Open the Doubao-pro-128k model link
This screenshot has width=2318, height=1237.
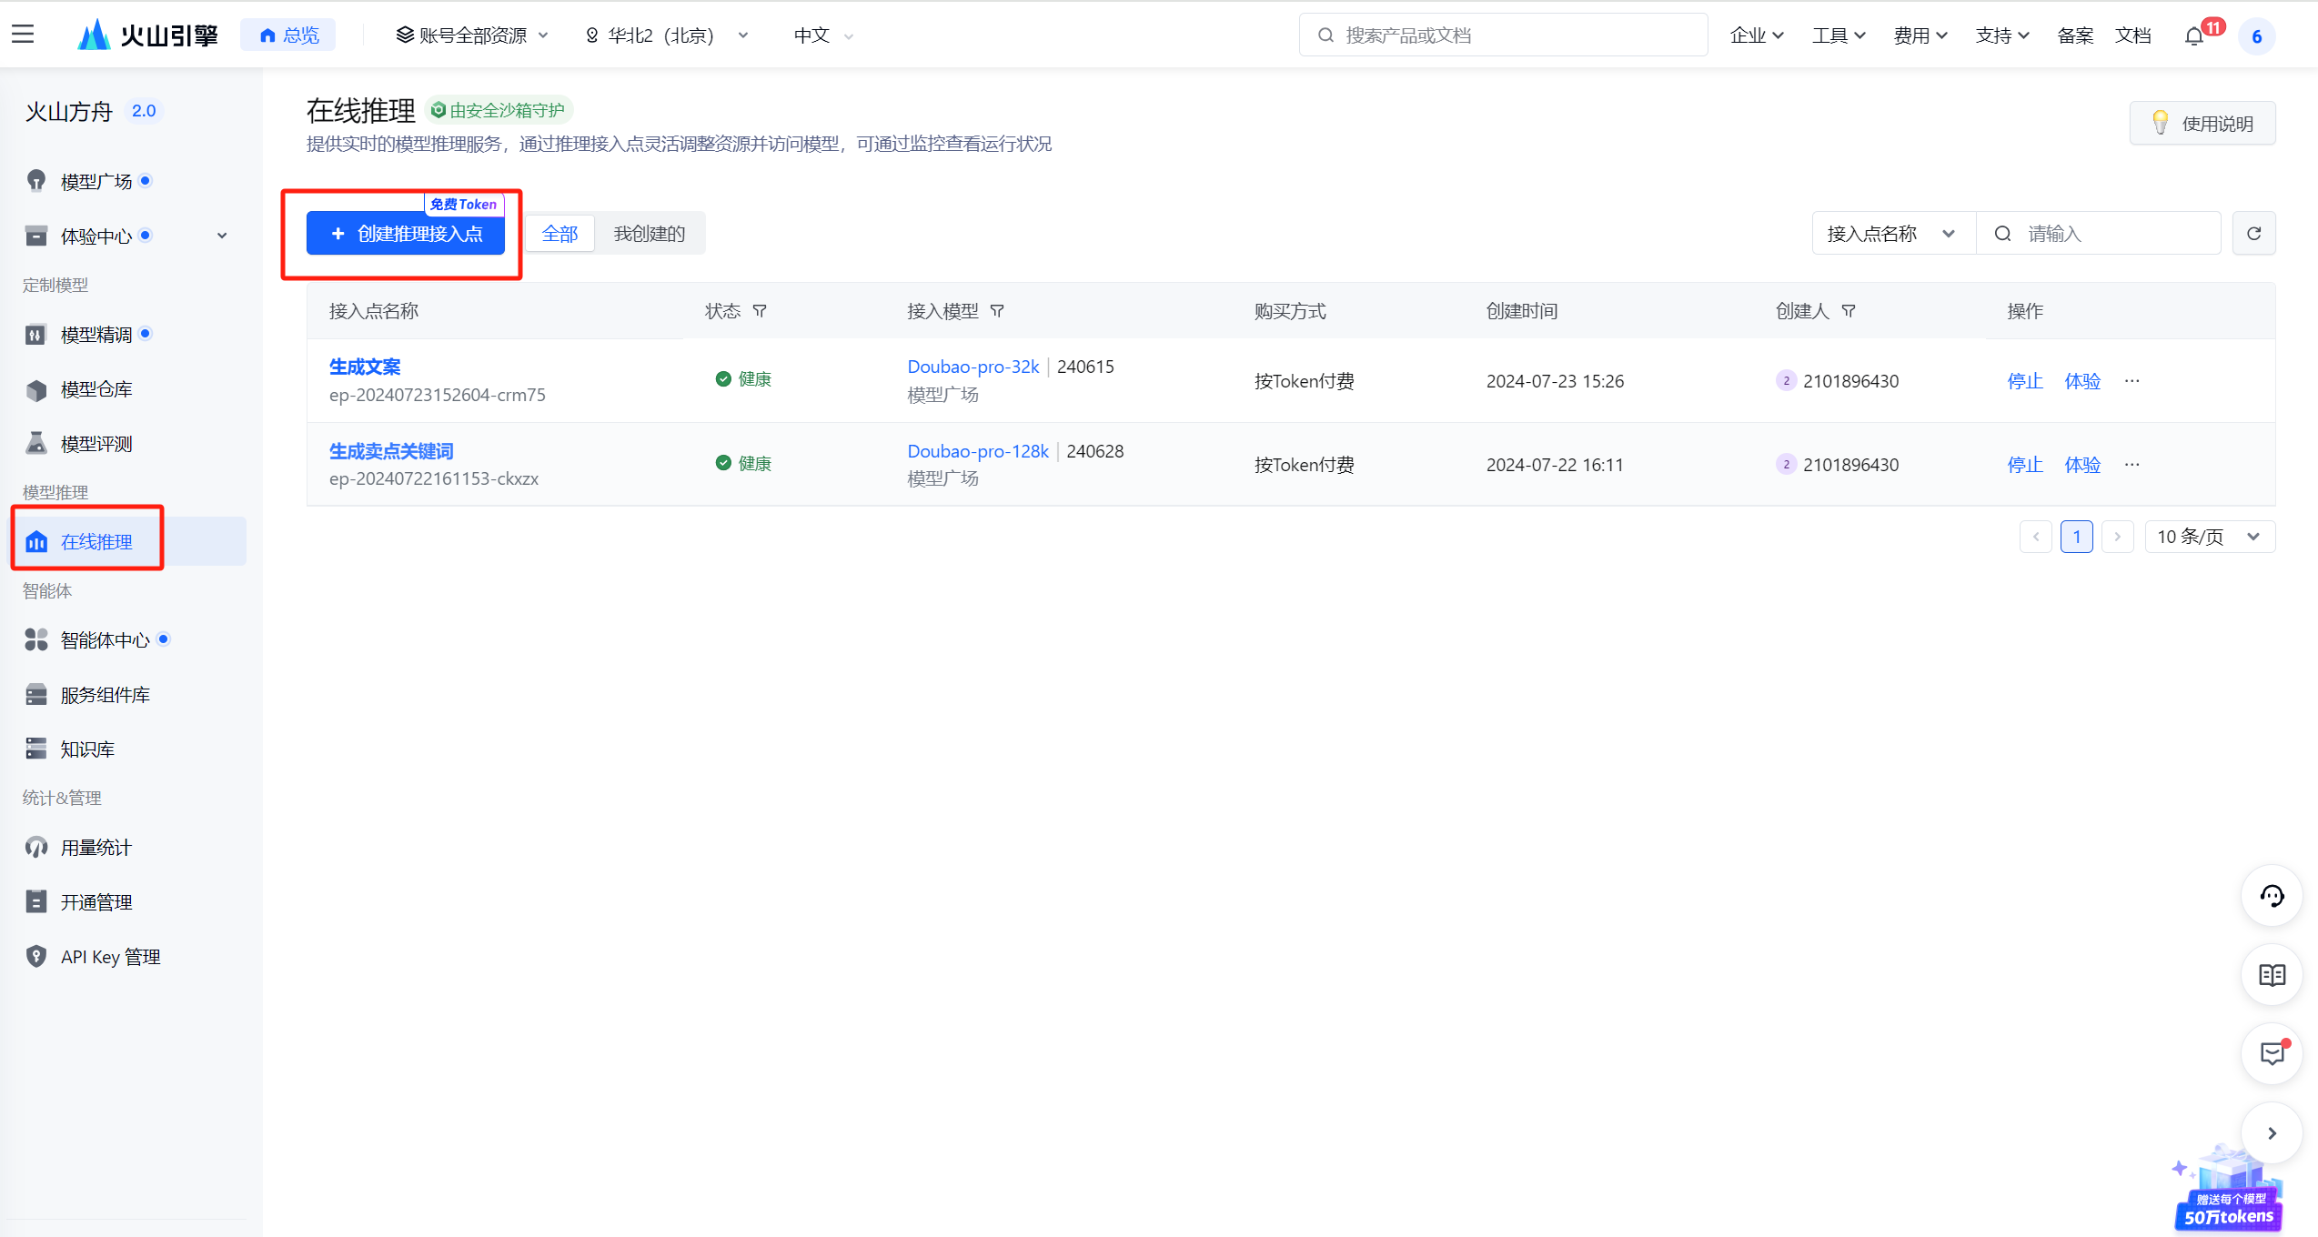tap(978, 451)
